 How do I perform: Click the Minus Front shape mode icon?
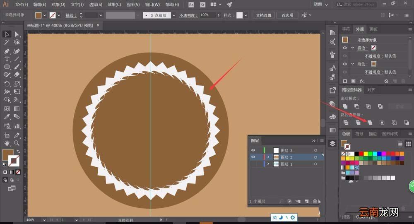[x=357, y=106]
